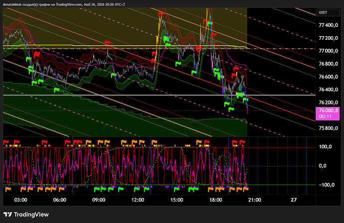Click the 03:00 time axis label
This screenshot has width=344, height=223.
click(20, 200)
